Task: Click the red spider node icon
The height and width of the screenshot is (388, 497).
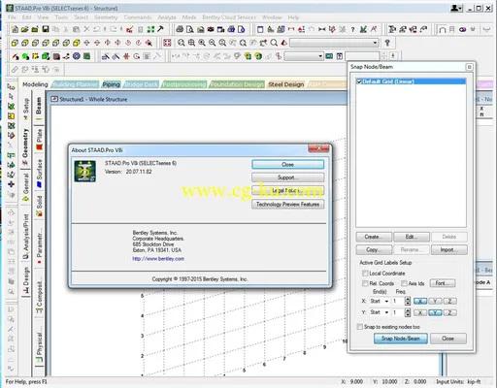Action: tap(126, 56)
